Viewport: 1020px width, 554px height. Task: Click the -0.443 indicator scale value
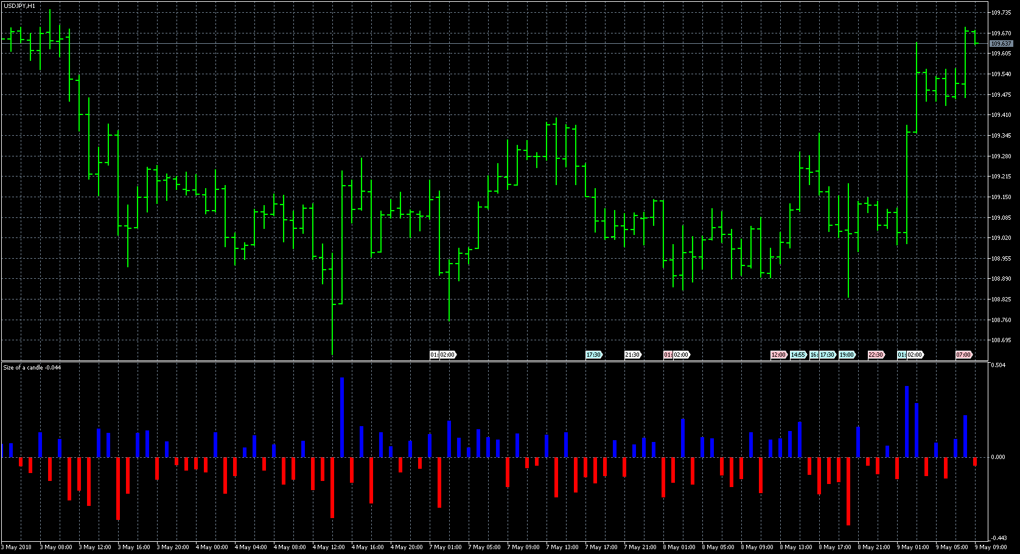[x=998, y=538]
